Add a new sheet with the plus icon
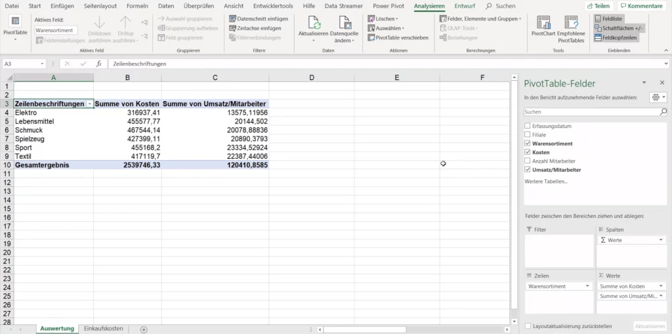 144,329
